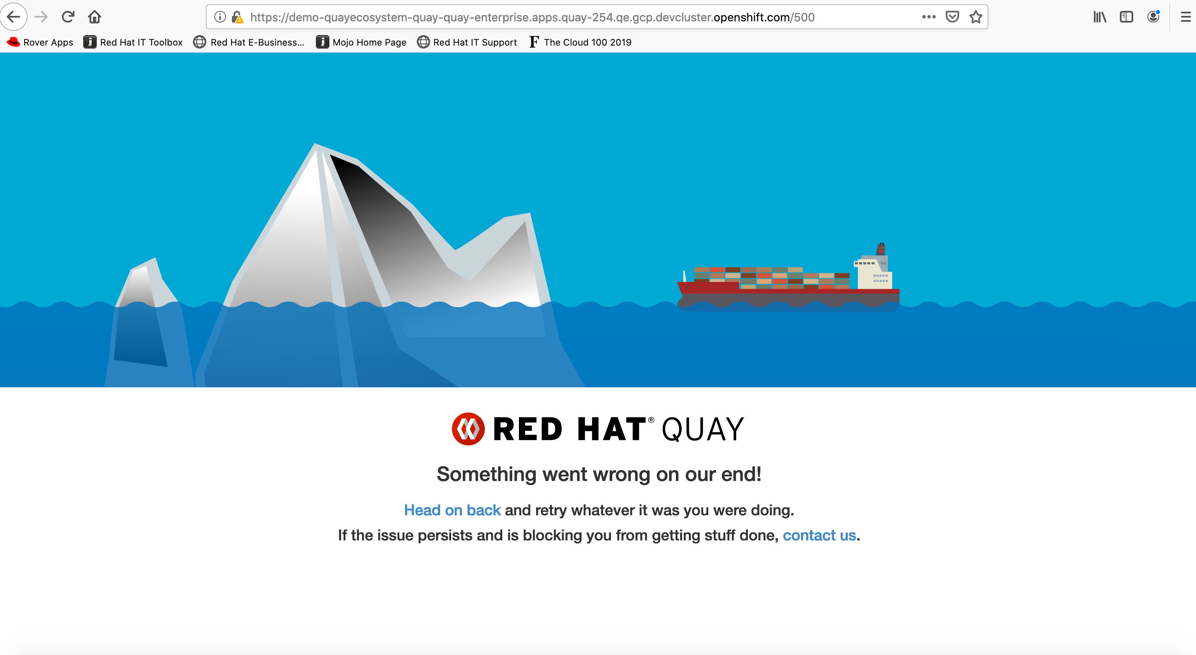Screen dimensions: 1196x655
Task: Open the Firefox account icon
Action: (1153, 17)
